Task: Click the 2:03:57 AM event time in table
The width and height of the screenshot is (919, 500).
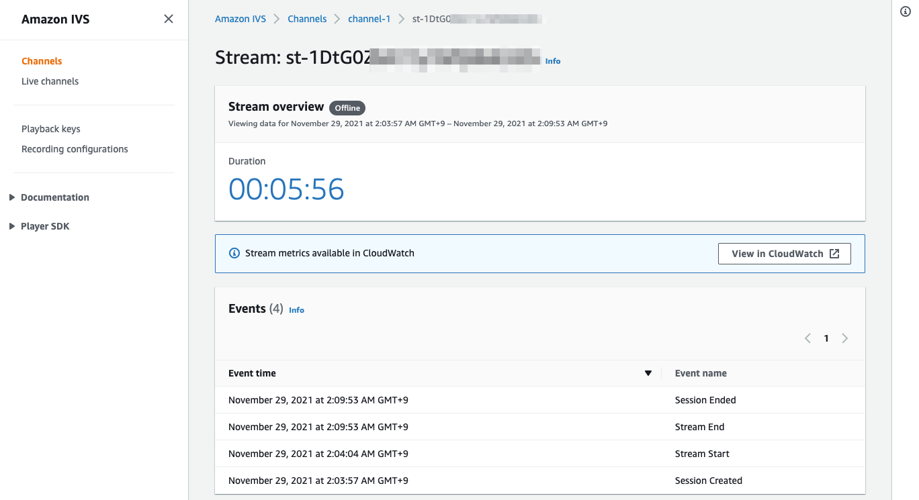Action: click(318, 481)
